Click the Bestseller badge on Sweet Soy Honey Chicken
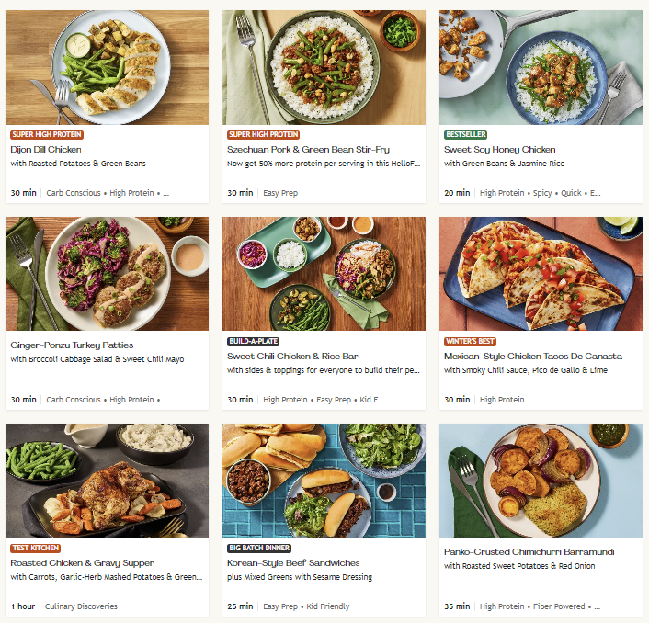Viewport: 649px width, 623px height. tap(465, 134)
